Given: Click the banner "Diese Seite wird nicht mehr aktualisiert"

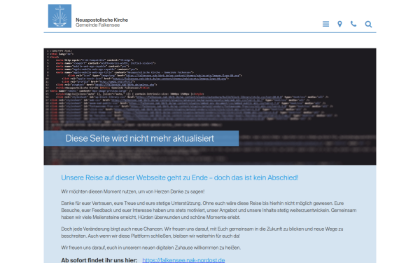Looking at the screenshot, I should pos(141,138).
